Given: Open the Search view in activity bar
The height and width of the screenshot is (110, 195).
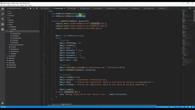Looking at the screenshot, I should [2, 14].
